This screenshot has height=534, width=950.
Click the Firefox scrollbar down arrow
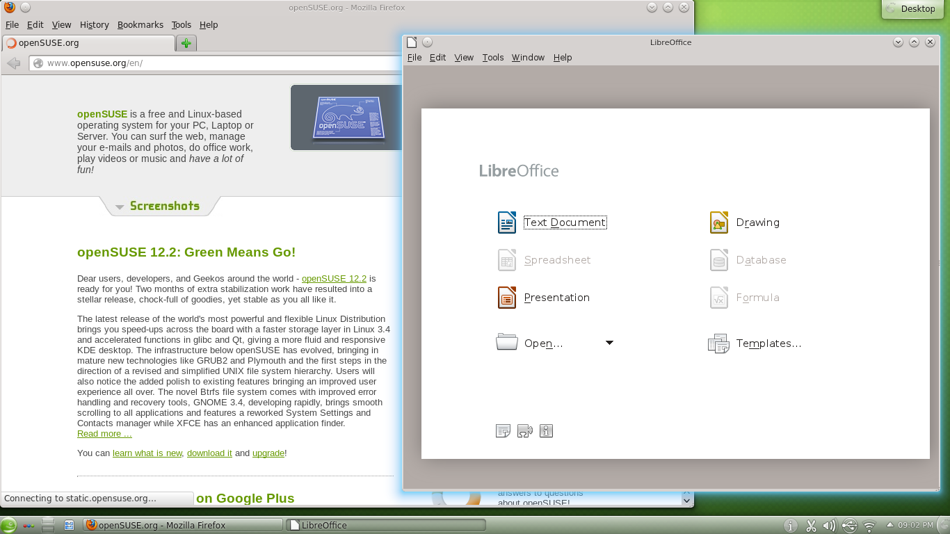click(x=687, y=499)
